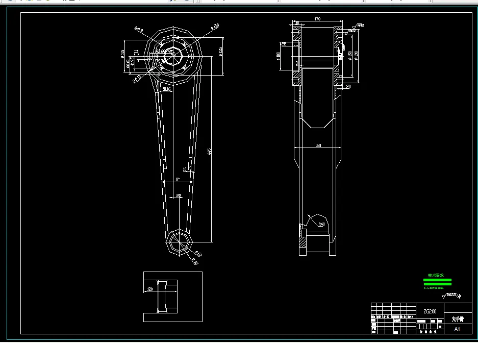Select the φ150 diameter dimension

350,56
